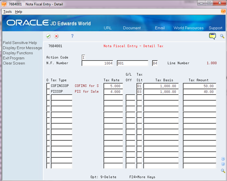Click the 'Opt: 9-Delete' text
Image resolution: width=227 pixels, height=181 pixels.
click(x=103, y=177)
